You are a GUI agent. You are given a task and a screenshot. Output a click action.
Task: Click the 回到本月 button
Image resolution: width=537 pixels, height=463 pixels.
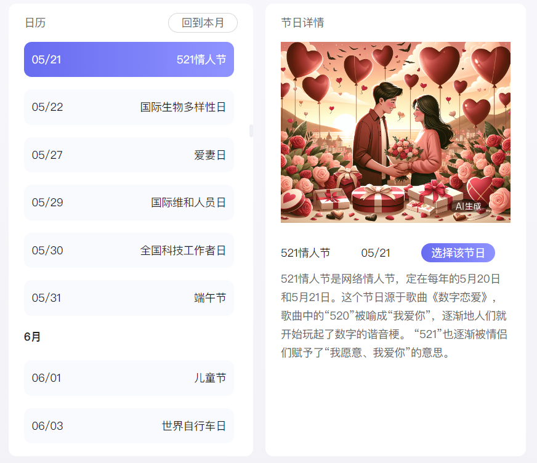click(x=203, y=23)
